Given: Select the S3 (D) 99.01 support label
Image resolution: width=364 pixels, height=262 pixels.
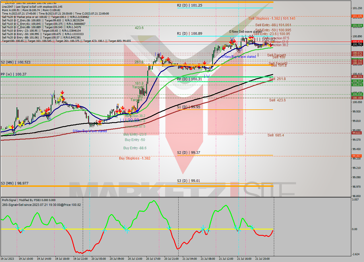Looking at the screenshot, I should (189, 181).
